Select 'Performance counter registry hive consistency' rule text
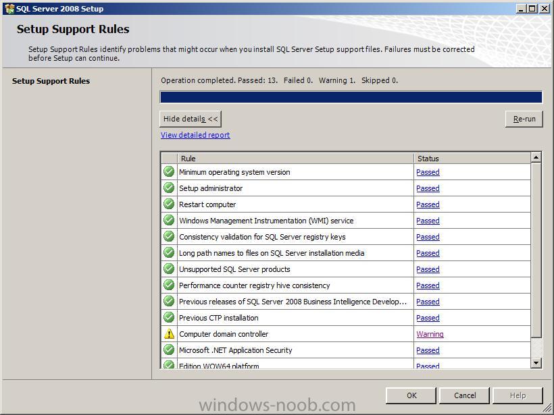The width and height of the screenshot is (554, 415). pos(255,285)
